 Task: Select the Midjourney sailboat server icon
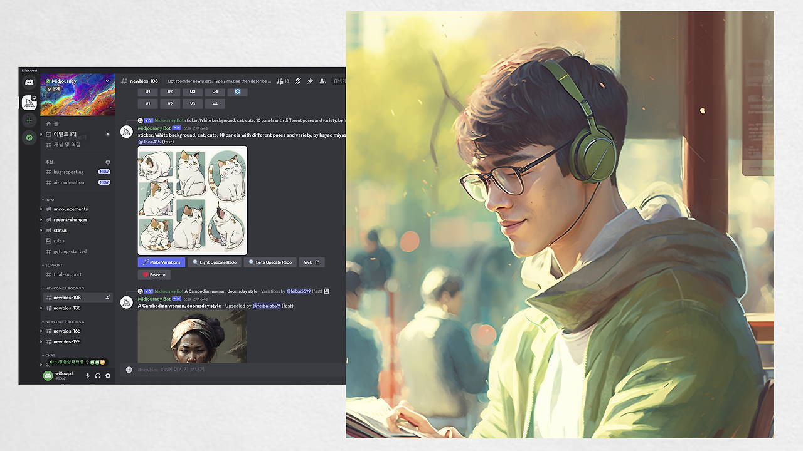(x=29, y=103)
